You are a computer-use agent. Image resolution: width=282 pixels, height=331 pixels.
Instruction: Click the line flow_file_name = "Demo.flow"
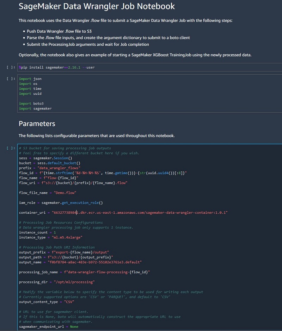coord(48,193)
